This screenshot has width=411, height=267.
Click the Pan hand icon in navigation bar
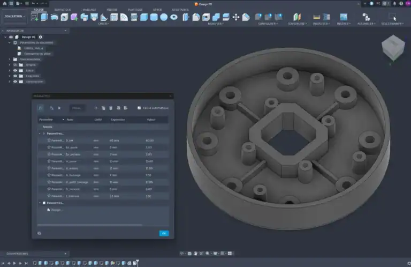[x=195, y=254]
